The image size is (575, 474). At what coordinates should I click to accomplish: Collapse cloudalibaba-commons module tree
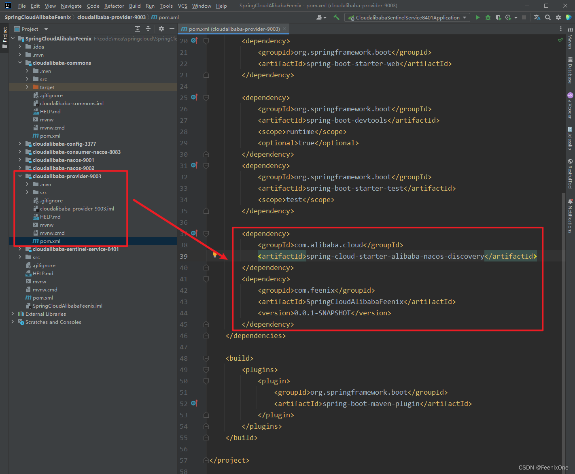pos(20,63)
